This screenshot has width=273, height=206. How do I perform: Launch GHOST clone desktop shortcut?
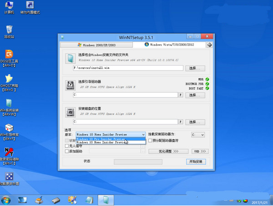point(9,81)
